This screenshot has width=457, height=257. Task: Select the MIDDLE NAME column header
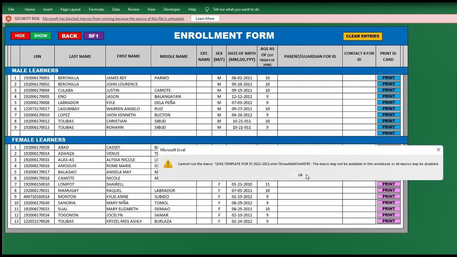tap(174, 56)
